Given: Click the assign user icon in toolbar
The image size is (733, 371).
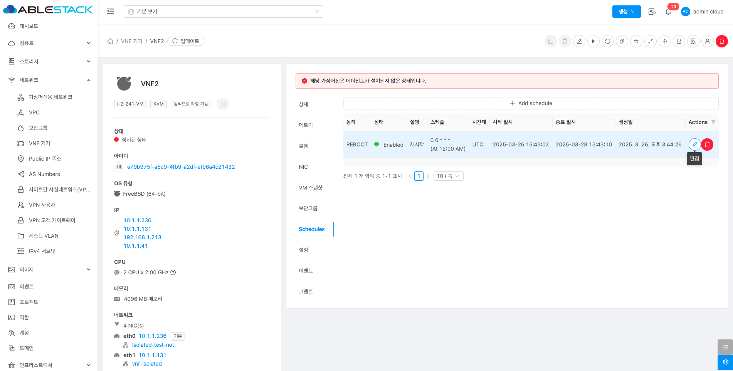Looking at the screenshot, I should click(x=708, y=41).
